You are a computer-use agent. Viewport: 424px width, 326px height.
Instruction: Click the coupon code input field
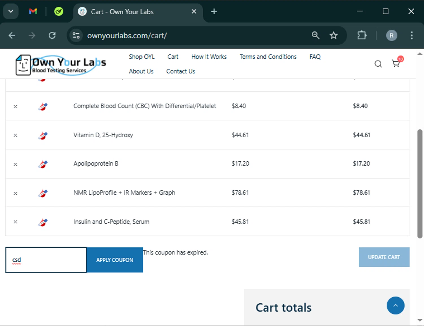coord(46,260)
